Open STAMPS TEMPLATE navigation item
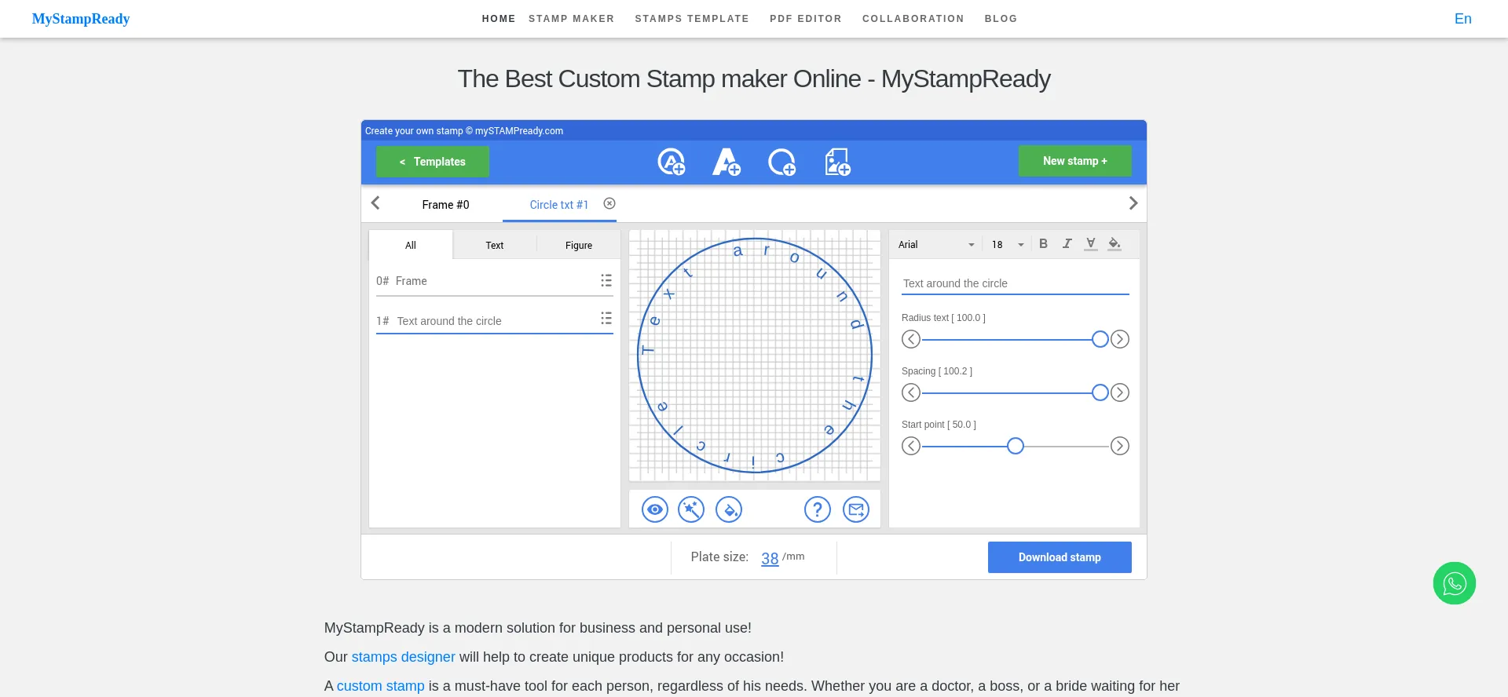Viewport: 1508px width, 697px height. click(x=692, y=19)
